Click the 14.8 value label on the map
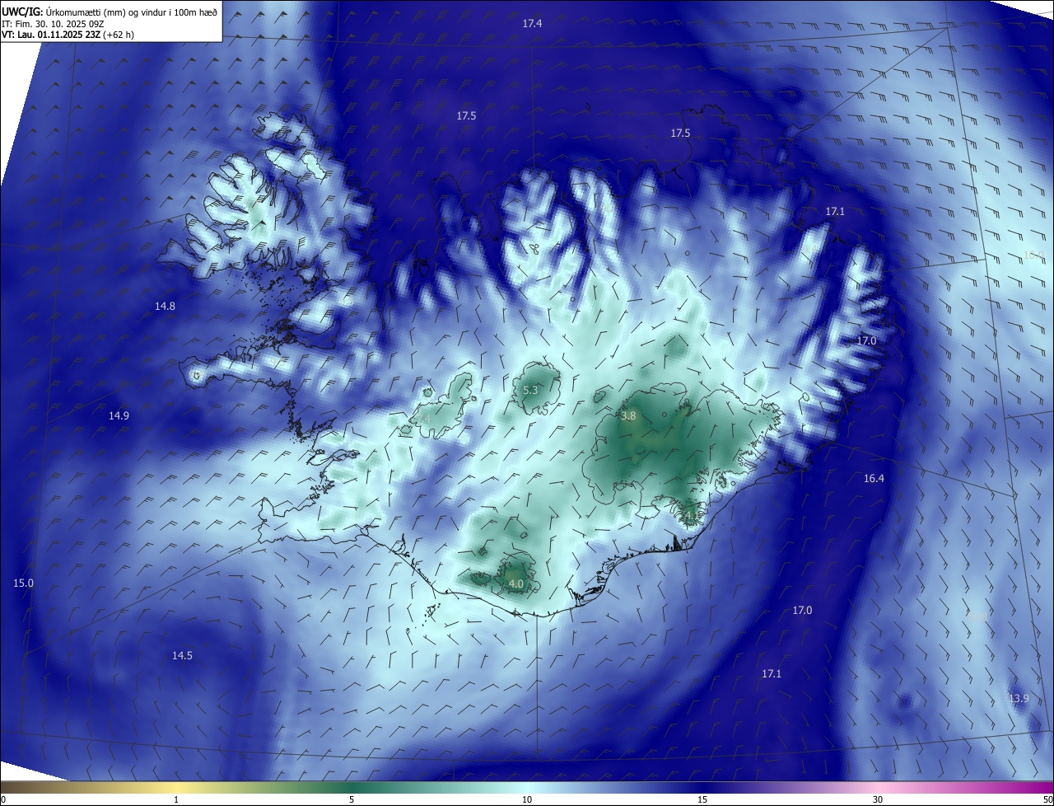 (x=165, y=306)
